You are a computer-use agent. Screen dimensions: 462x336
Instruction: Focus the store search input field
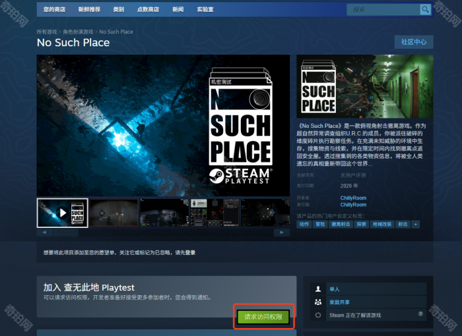[383, 10]
